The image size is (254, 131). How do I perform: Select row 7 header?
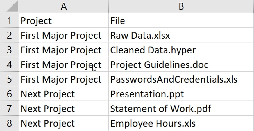(9, 108)
